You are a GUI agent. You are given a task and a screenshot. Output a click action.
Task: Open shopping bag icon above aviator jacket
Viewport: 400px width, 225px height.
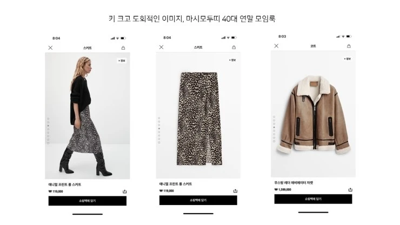click(x=349, y=46)
